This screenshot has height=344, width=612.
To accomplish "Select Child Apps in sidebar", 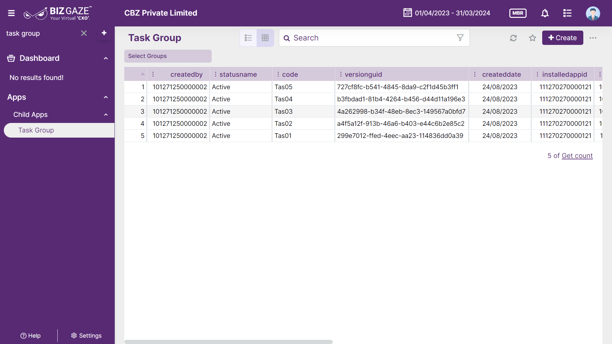I will 30,115.
